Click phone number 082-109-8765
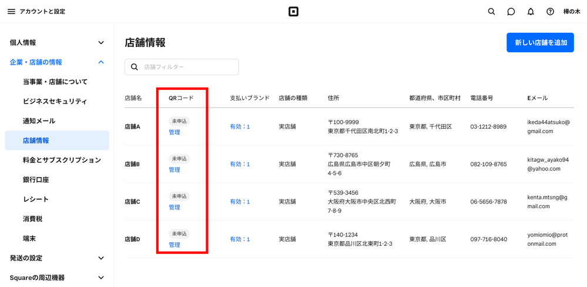 tap(488, 164)
